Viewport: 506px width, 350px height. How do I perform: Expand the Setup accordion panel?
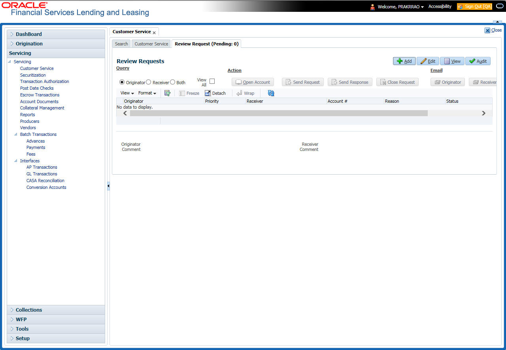pos(56,339)
